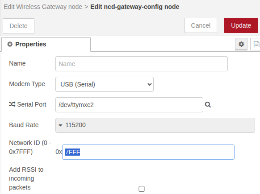Click the Add RSSI to incoming packets label

coord(26,178)
